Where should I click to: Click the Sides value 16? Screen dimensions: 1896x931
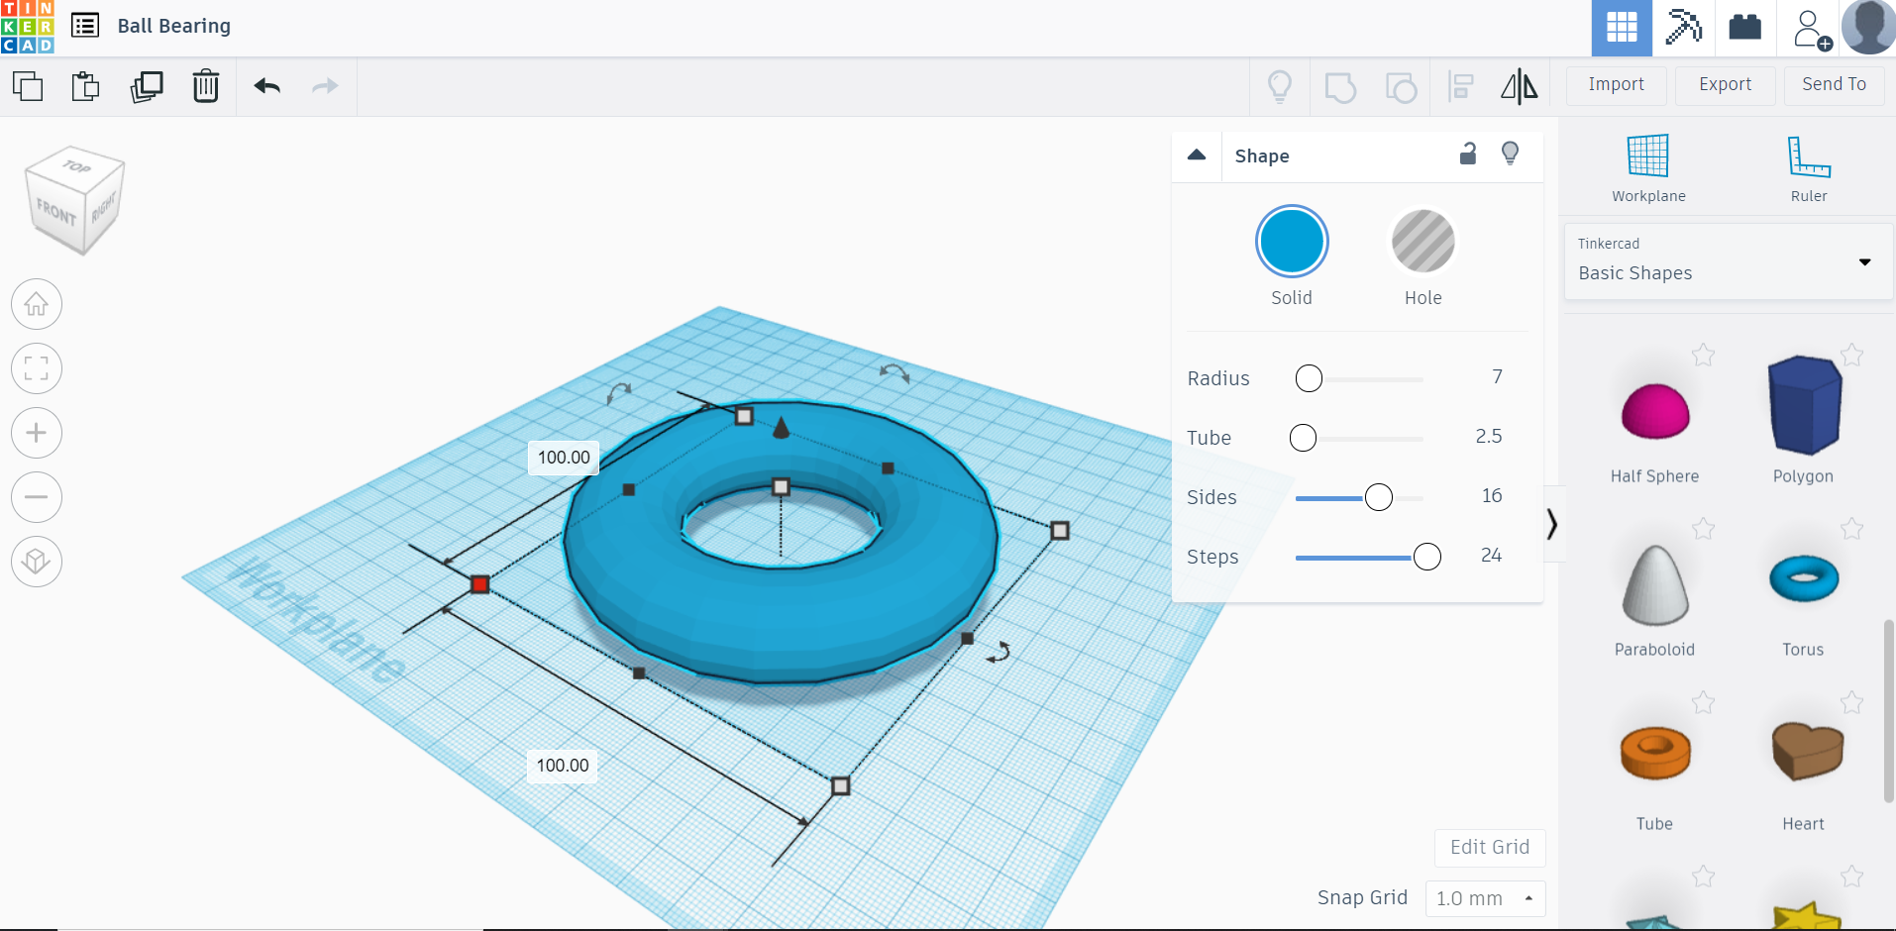[x=1492, y=496]
